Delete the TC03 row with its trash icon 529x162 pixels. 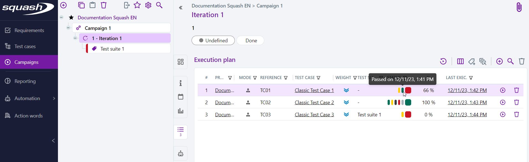pos(516,115)
